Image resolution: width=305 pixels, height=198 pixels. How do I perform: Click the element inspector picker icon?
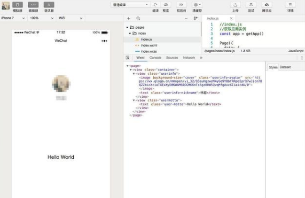(128, 57)
